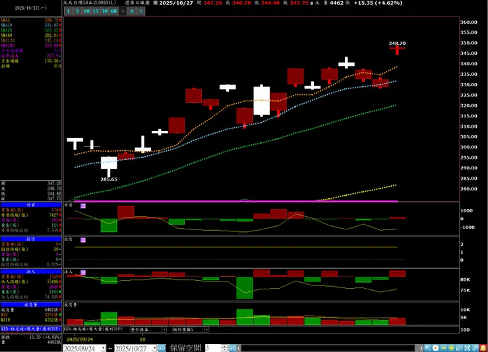Click the right arrow of the horizontal scrollbar

tap(421, 348)
